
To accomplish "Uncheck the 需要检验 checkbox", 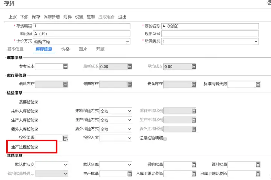I will pos(37,102).
